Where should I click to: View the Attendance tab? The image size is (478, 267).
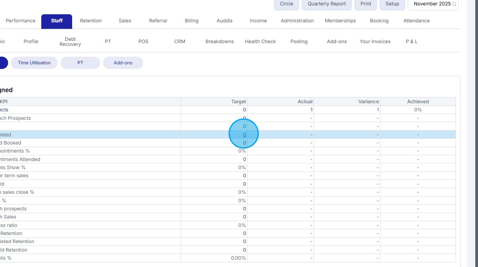point(416,20)
